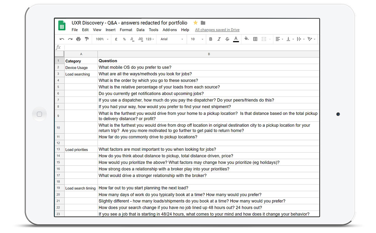Screen dimensions: 376x233
Task: Select 'Do you currently get notifications' cell
Action: point(209,94)
